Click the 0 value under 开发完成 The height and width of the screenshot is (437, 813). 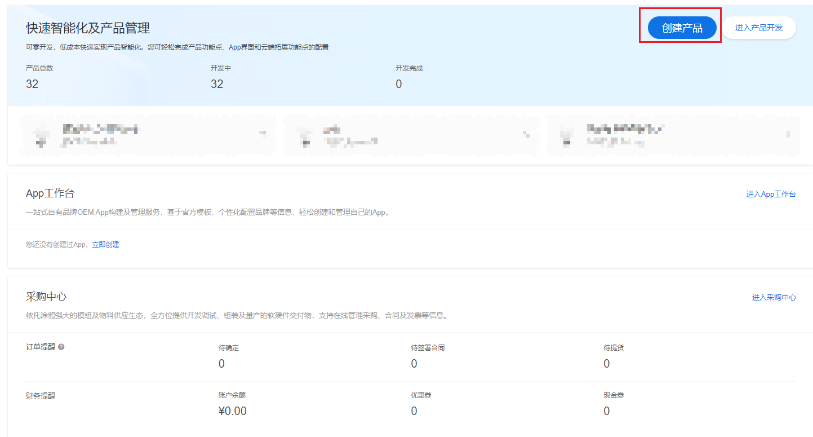(x=399, y=84)
